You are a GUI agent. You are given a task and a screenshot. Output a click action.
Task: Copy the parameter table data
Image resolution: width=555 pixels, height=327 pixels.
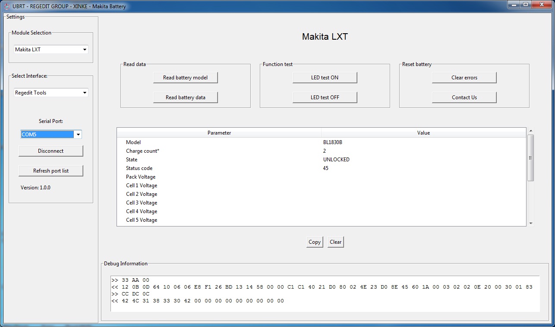(x=314, y=242)
